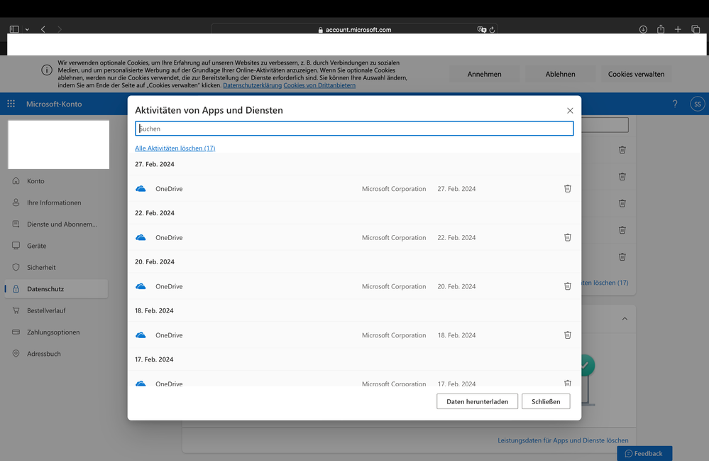The width and height of the screenshot is (709, 461).
Task: Delete the 27. Feb. 2024 OneDrive activity
Action: point(568,189)
